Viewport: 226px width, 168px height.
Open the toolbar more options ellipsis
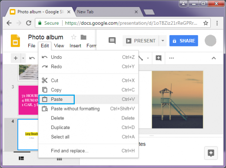[x=171, y=58]
